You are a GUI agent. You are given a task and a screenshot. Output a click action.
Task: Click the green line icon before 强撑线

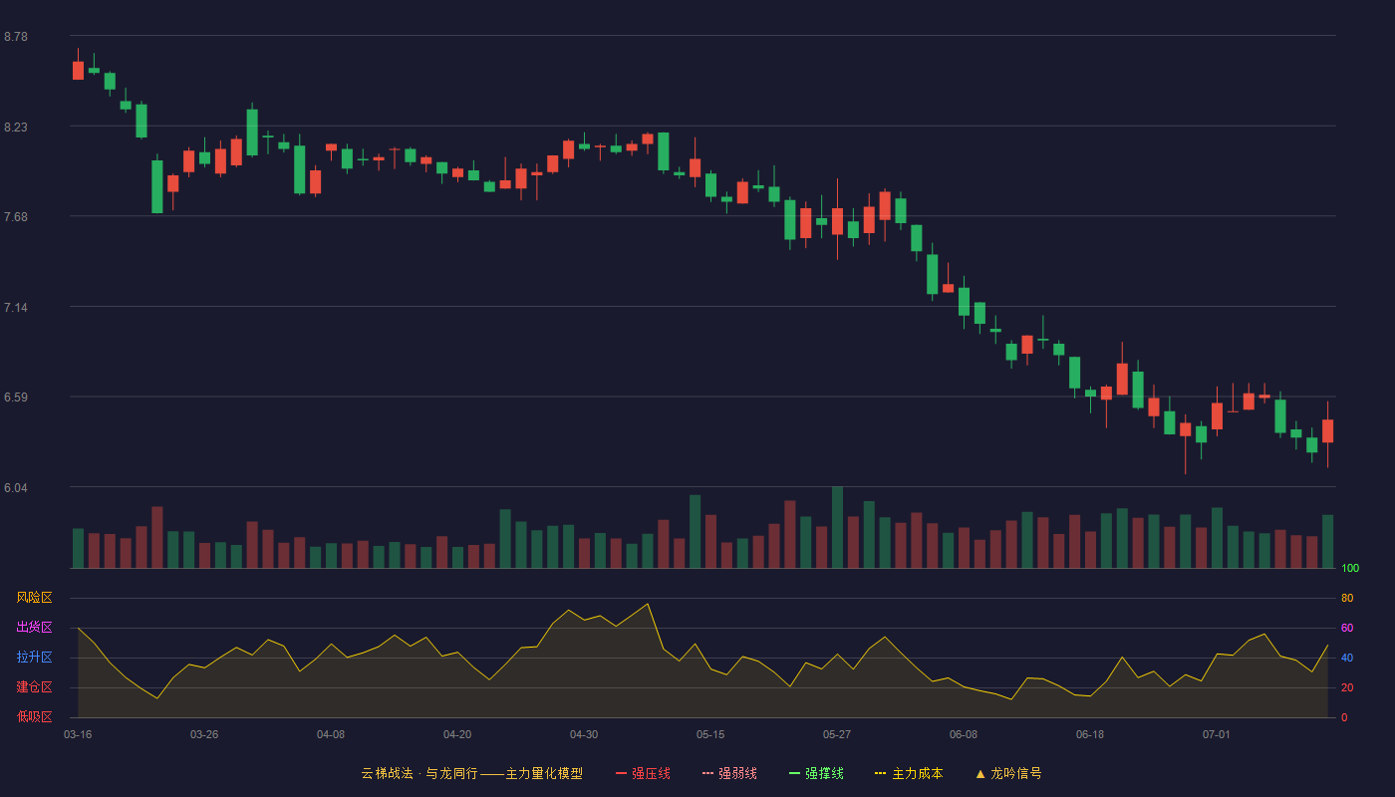(794, 773)
